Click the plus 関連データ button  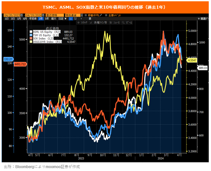[x=203, y=19]
